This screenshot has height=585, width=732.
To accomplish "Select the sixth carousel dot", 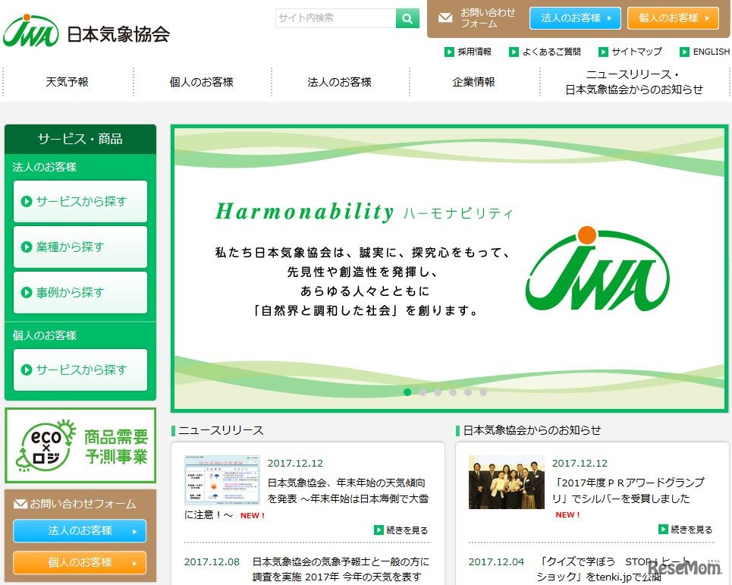I will (x=483, y=392).
